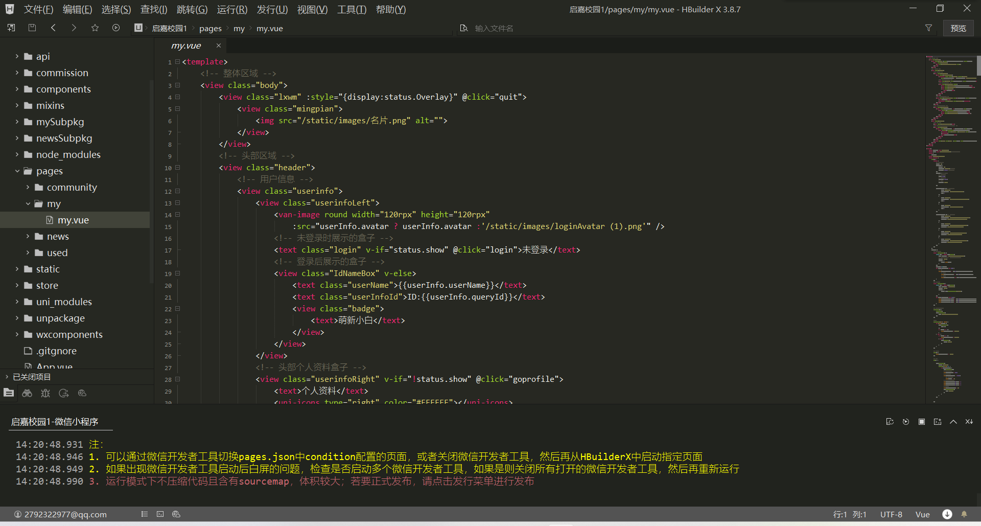Select the 启嘉校园1-微信小程序 console tab
The height and width of the screenshot is (526, 981).
(55, 422)
